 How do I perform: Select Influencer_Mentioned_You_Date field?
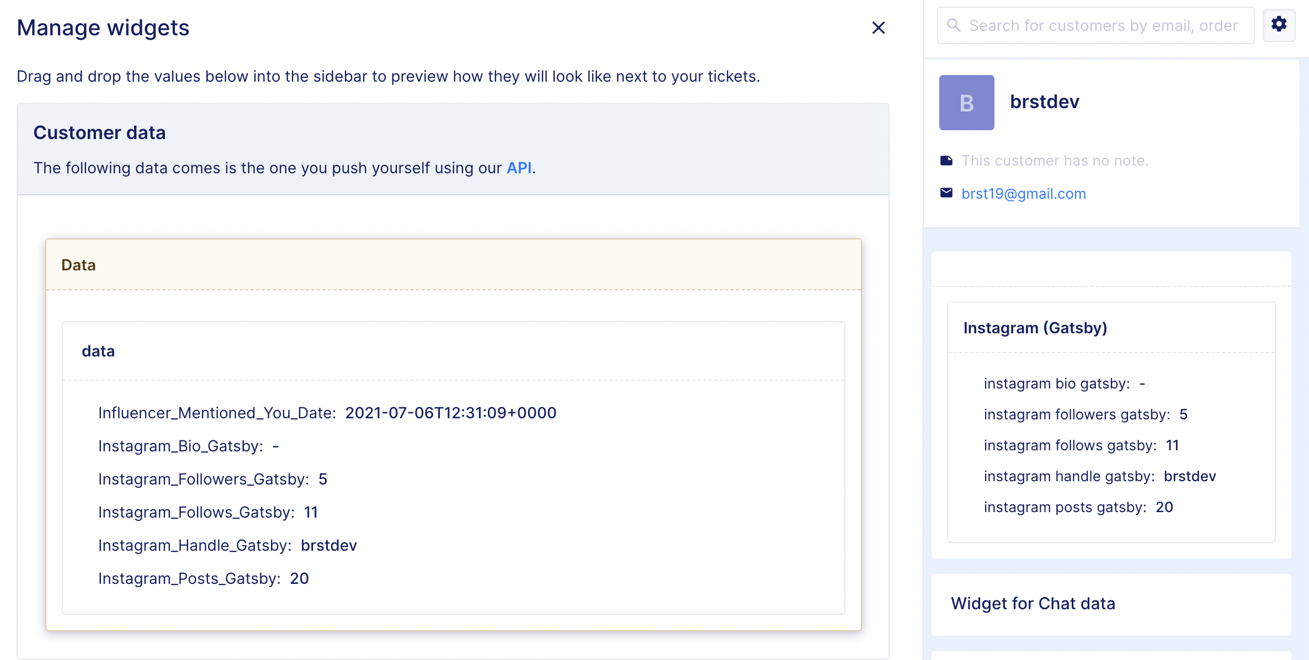pyautogui.click(x=327, y=413)
